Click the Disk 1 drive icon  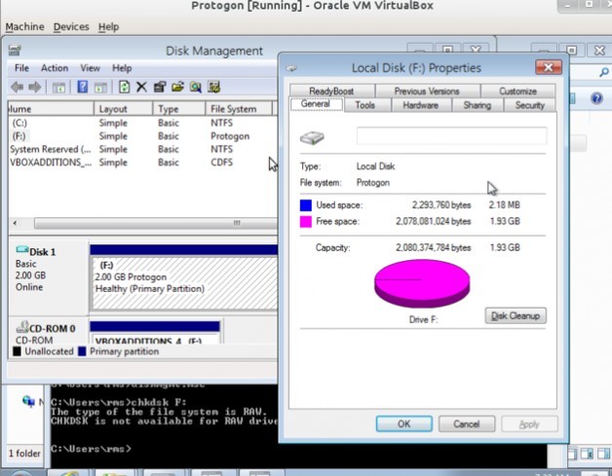tap(22, 249)
